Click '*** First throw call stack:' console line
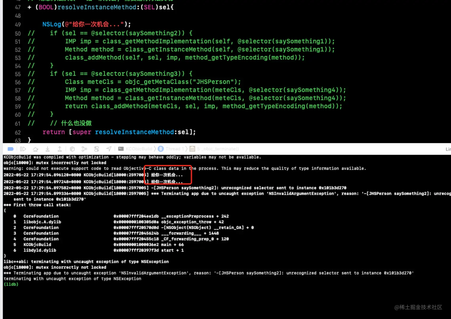451x319 pixels. [x=37, y=205]
